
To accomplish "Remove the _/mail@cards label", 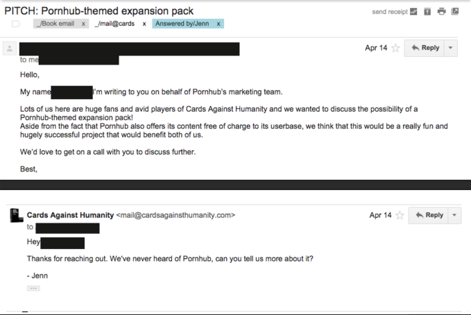I will [x=144, y=24].
